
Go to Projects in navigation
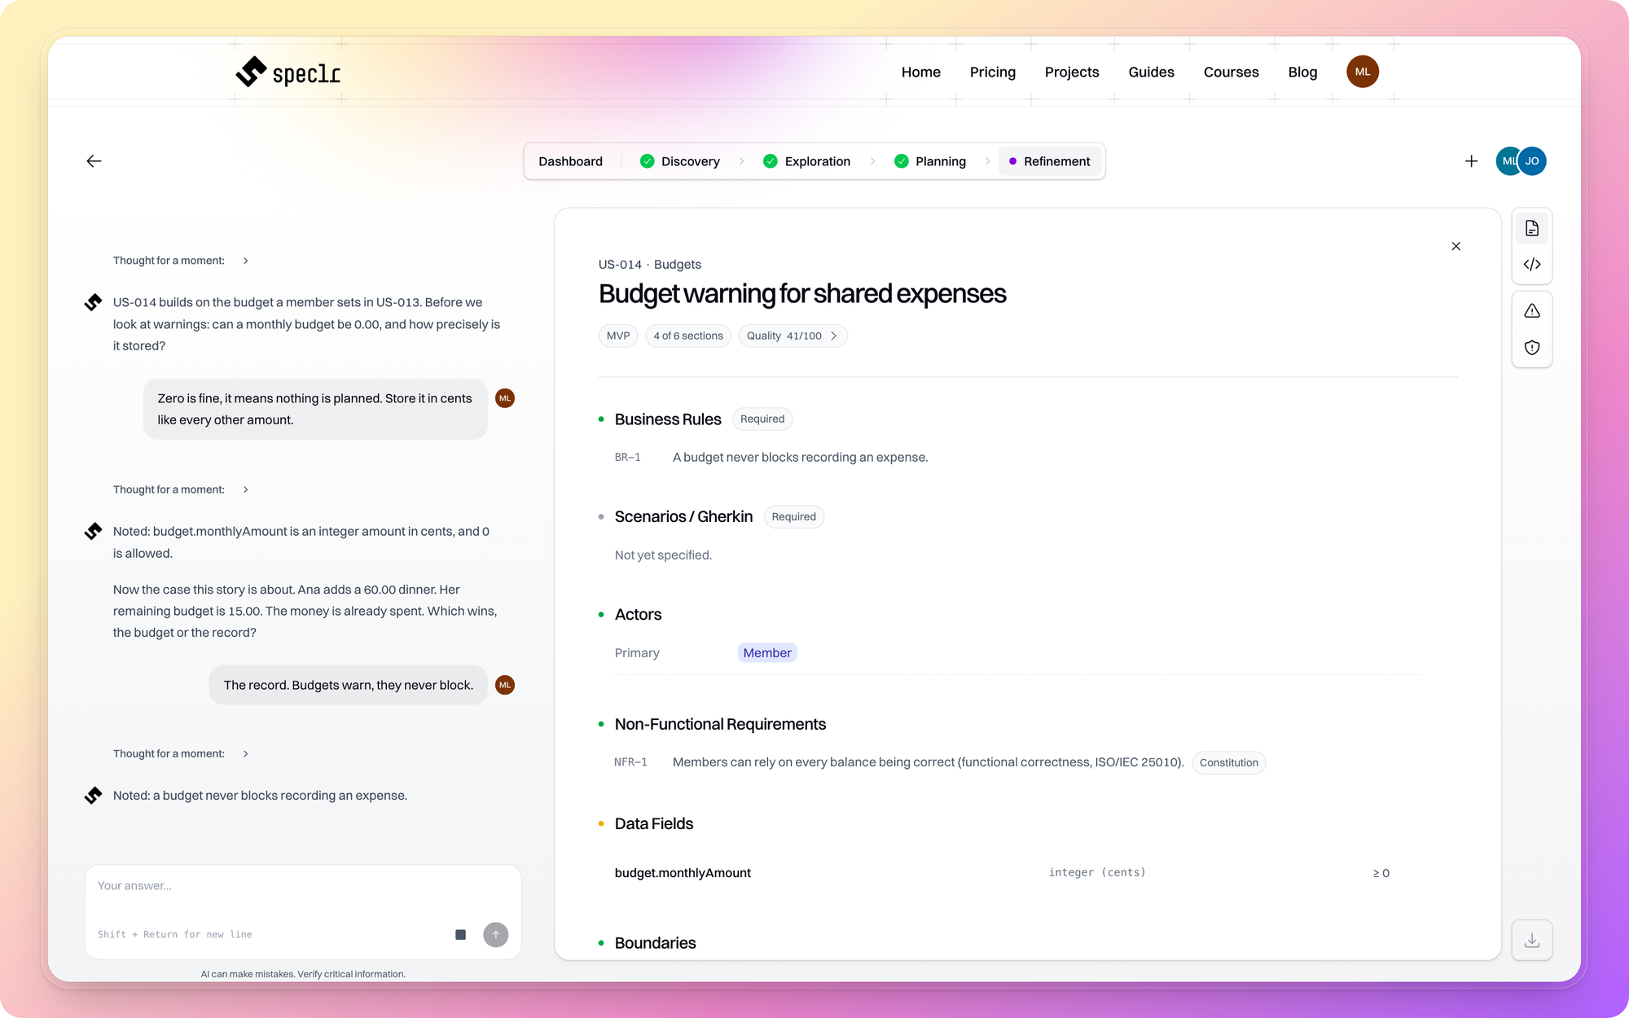point(1071,72)
